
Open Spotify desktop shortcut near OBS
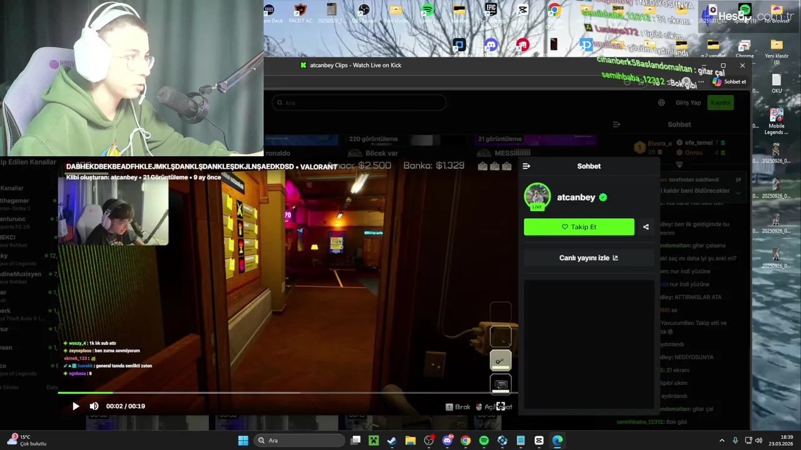[x=427, y=14]
